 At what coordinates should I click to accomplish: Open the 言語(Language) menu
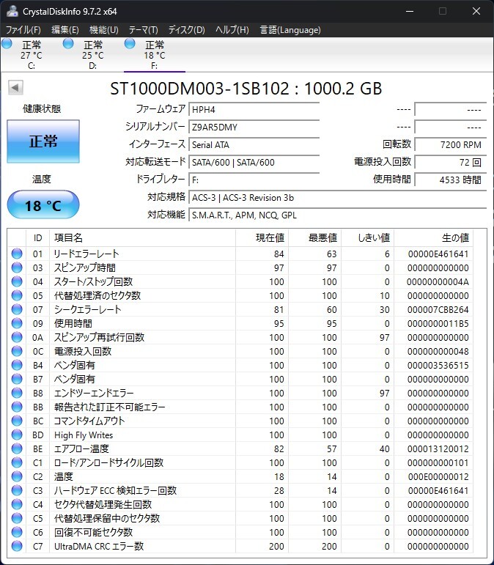(x=290, y=30)
